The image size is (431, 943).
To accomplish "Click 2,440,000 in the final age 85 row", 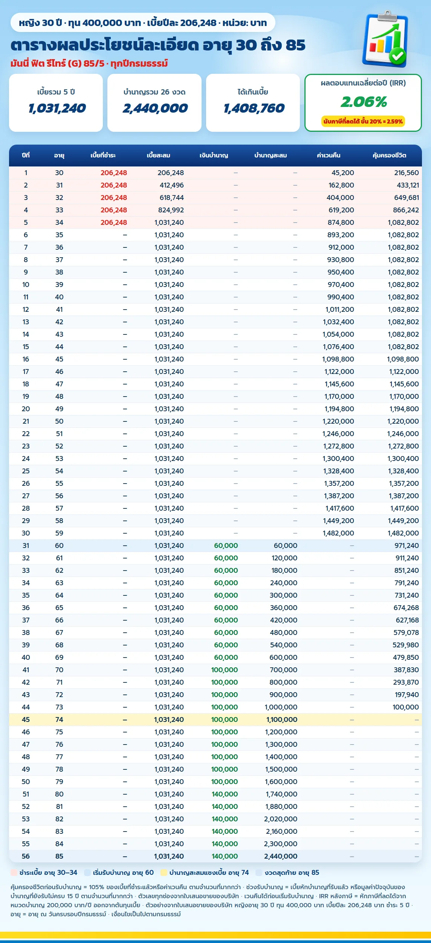I will (281, 856).
